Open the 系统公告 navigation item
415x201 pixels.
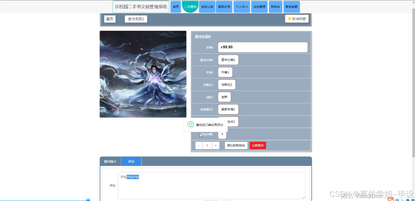pyautogui.click(x=207, y=7)
